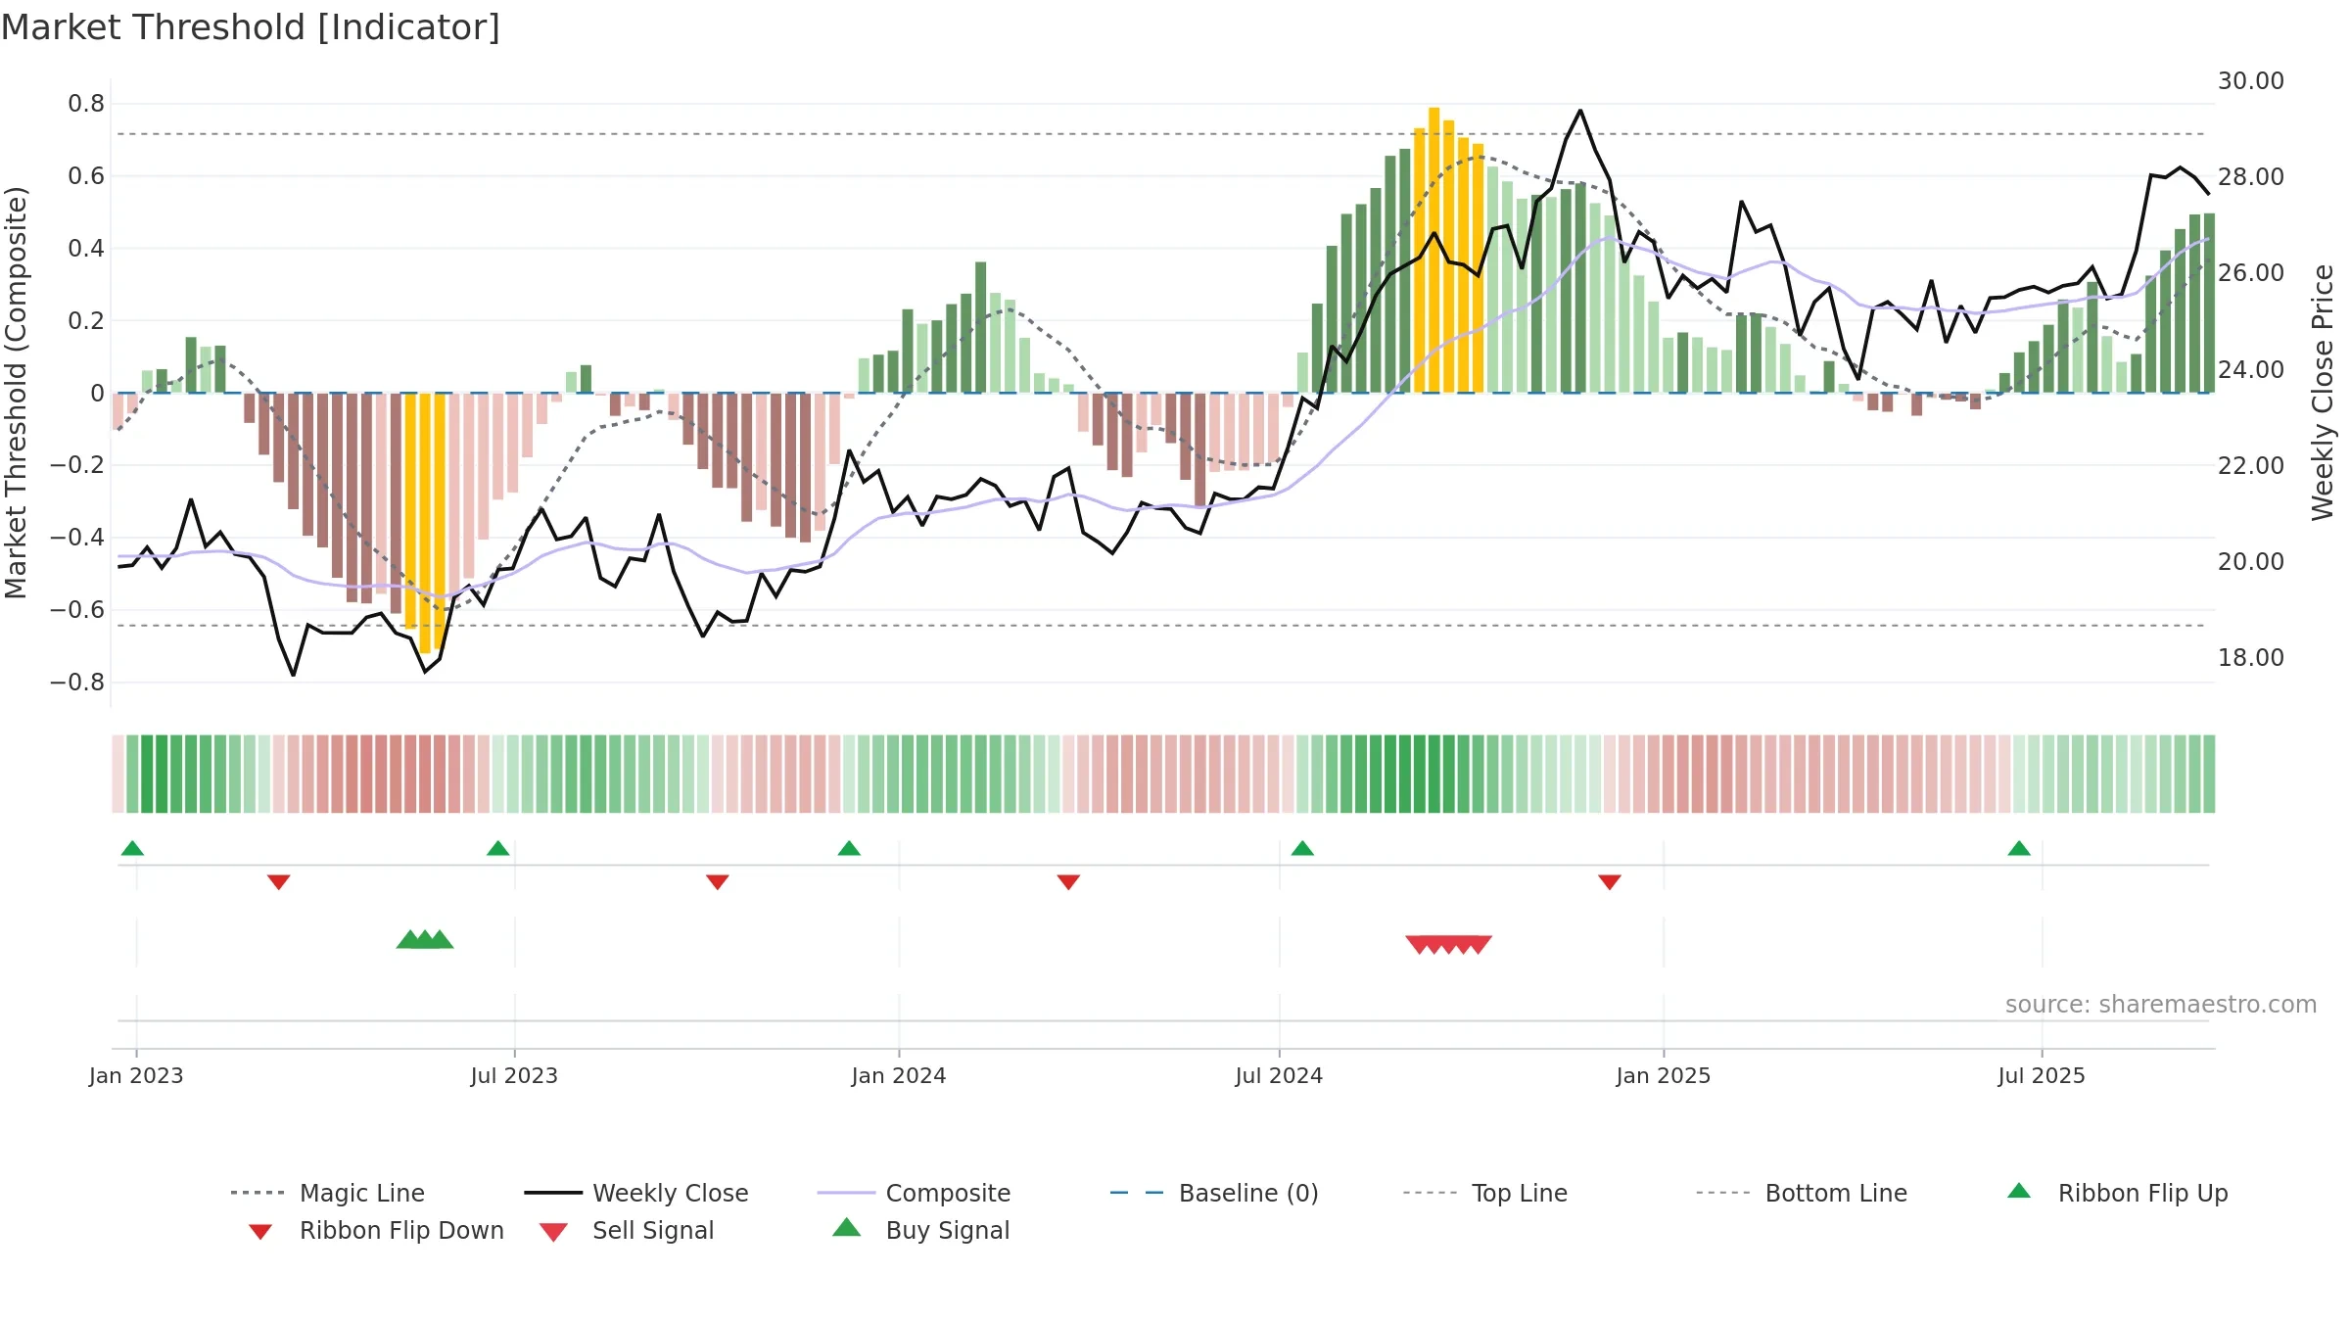The width and height of the screenshot is (2350, 1322).
Task: Click the Market Threshold [Indicator] title
Action: [x=251, y=27]
